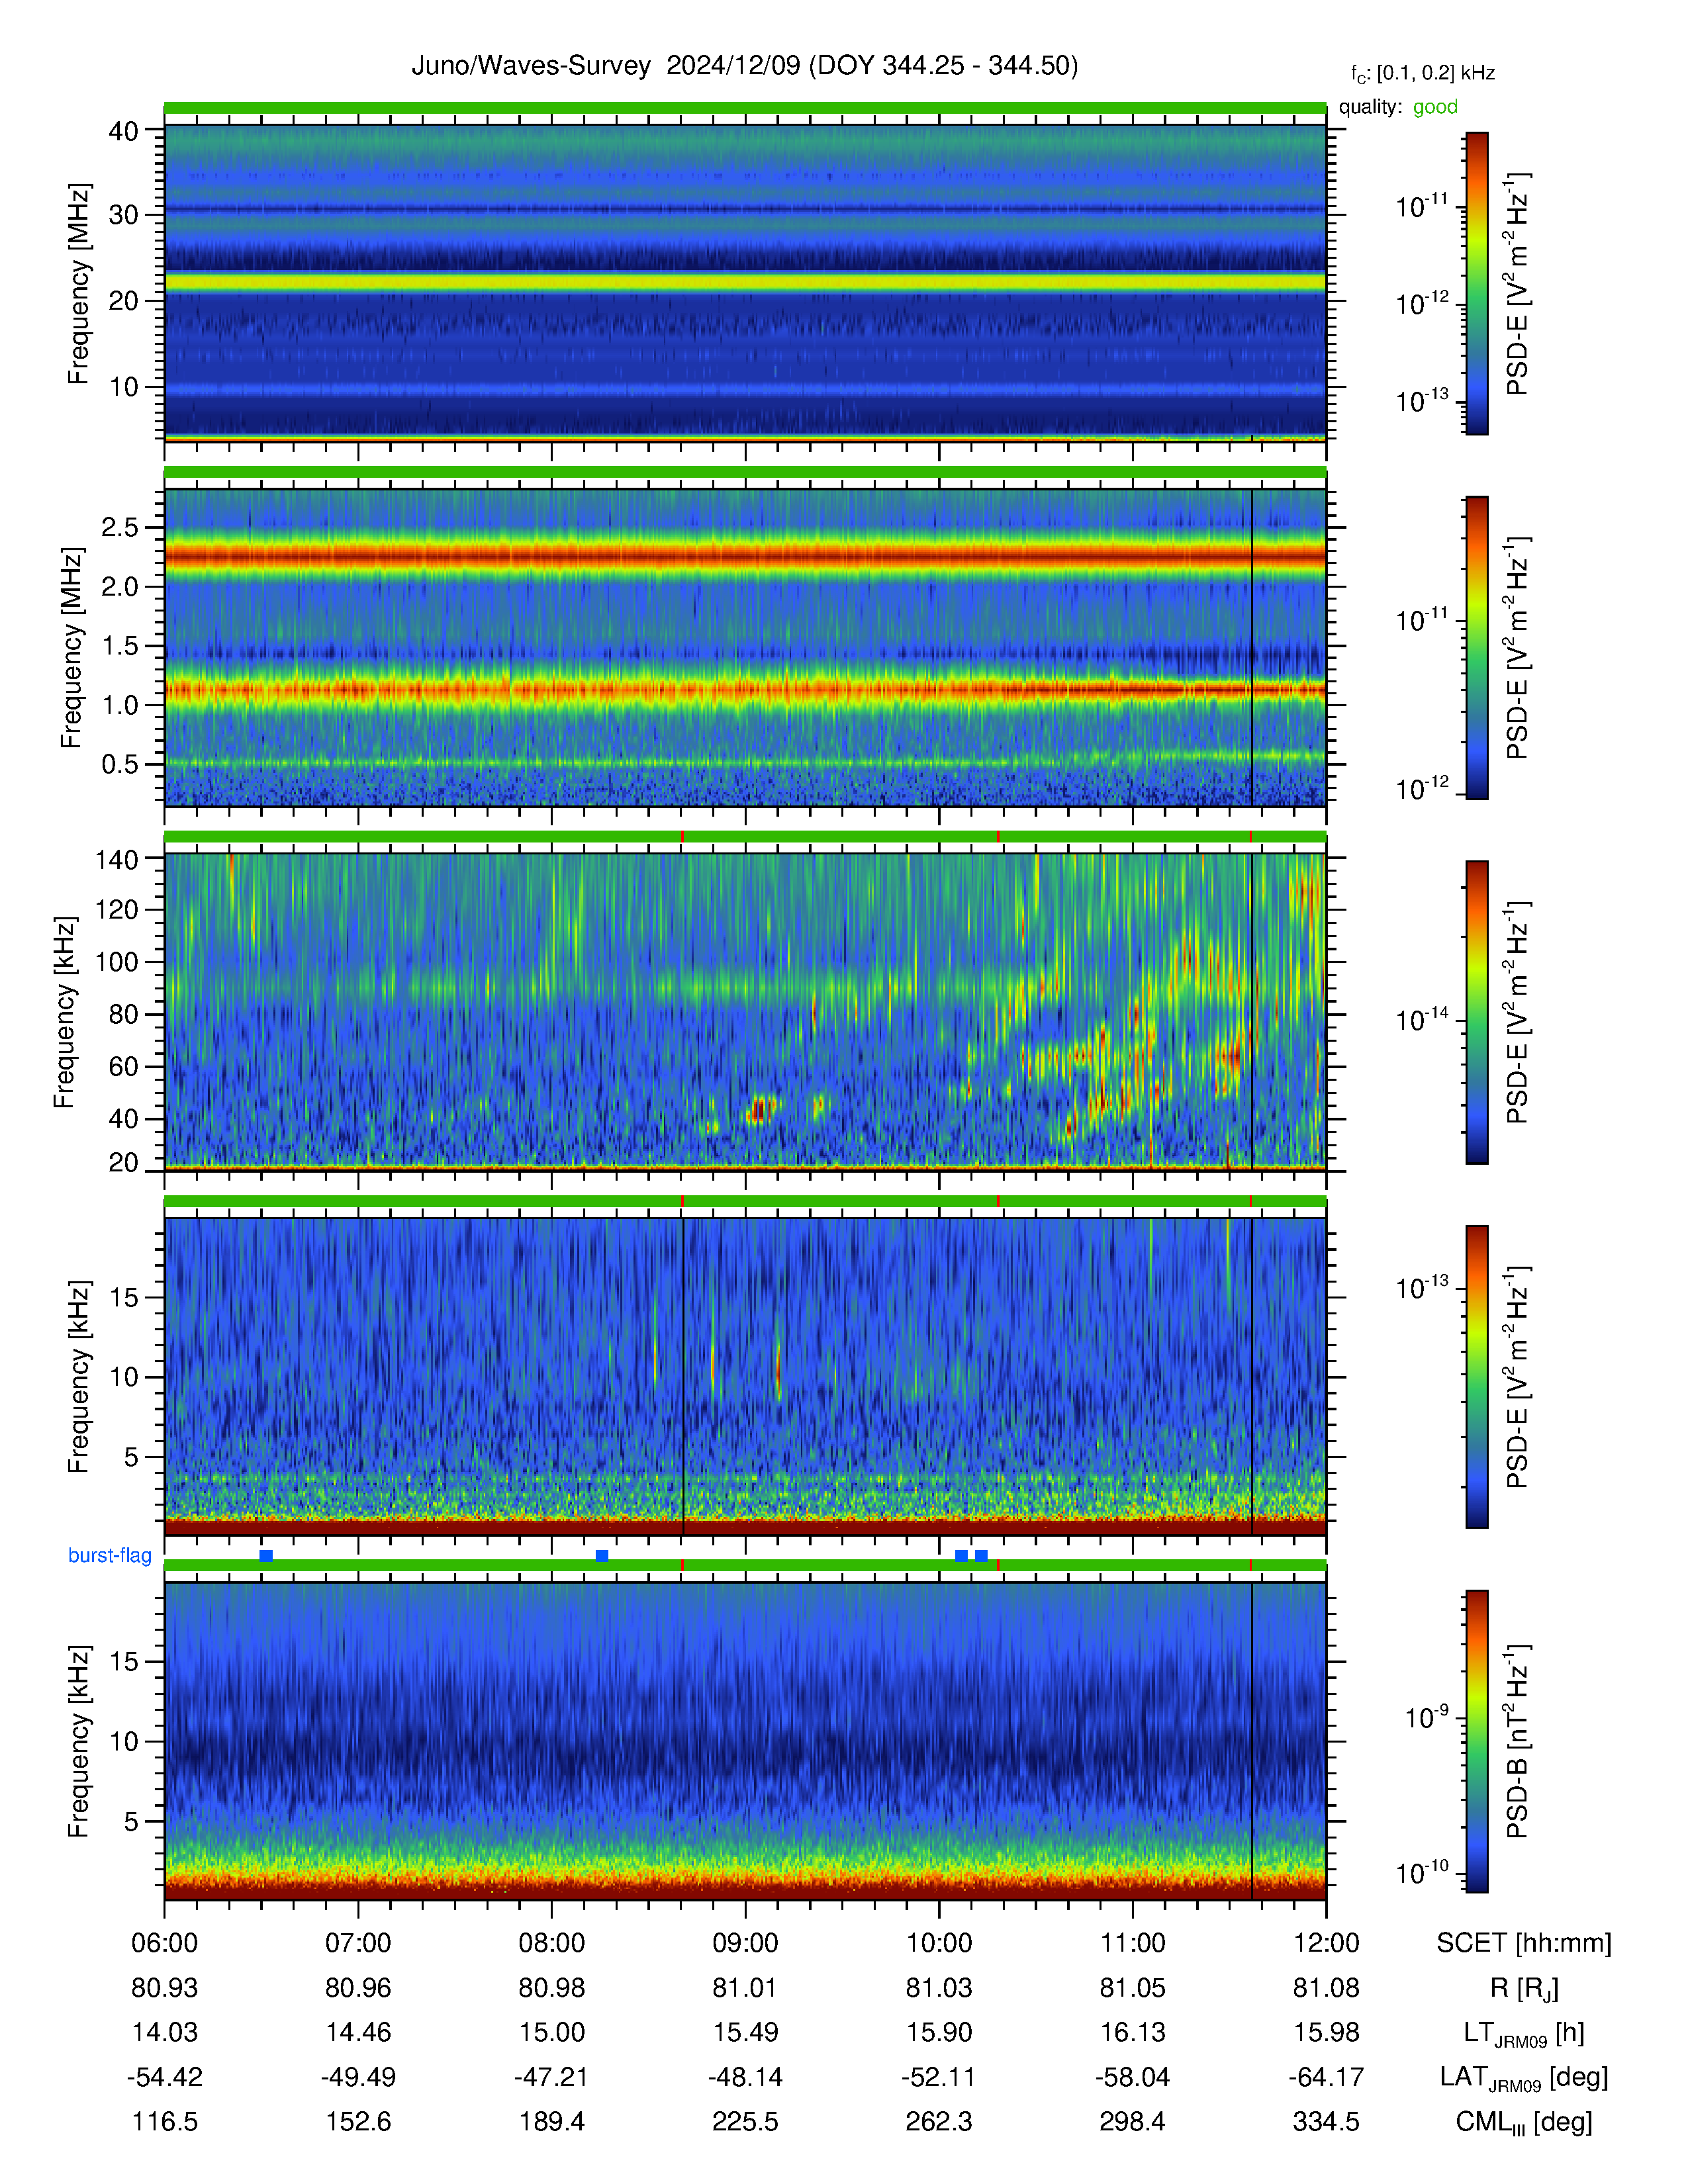Click the burst-flag square just after 08:00
The height and width of the screenshot is (2184, 1688).
[x=602, y=1556]
